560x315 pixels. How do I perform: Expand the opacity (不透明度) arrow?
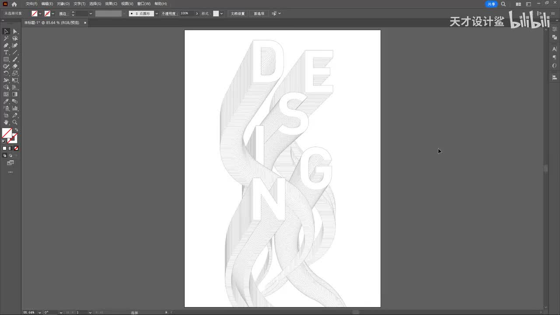tap(197, 14)
